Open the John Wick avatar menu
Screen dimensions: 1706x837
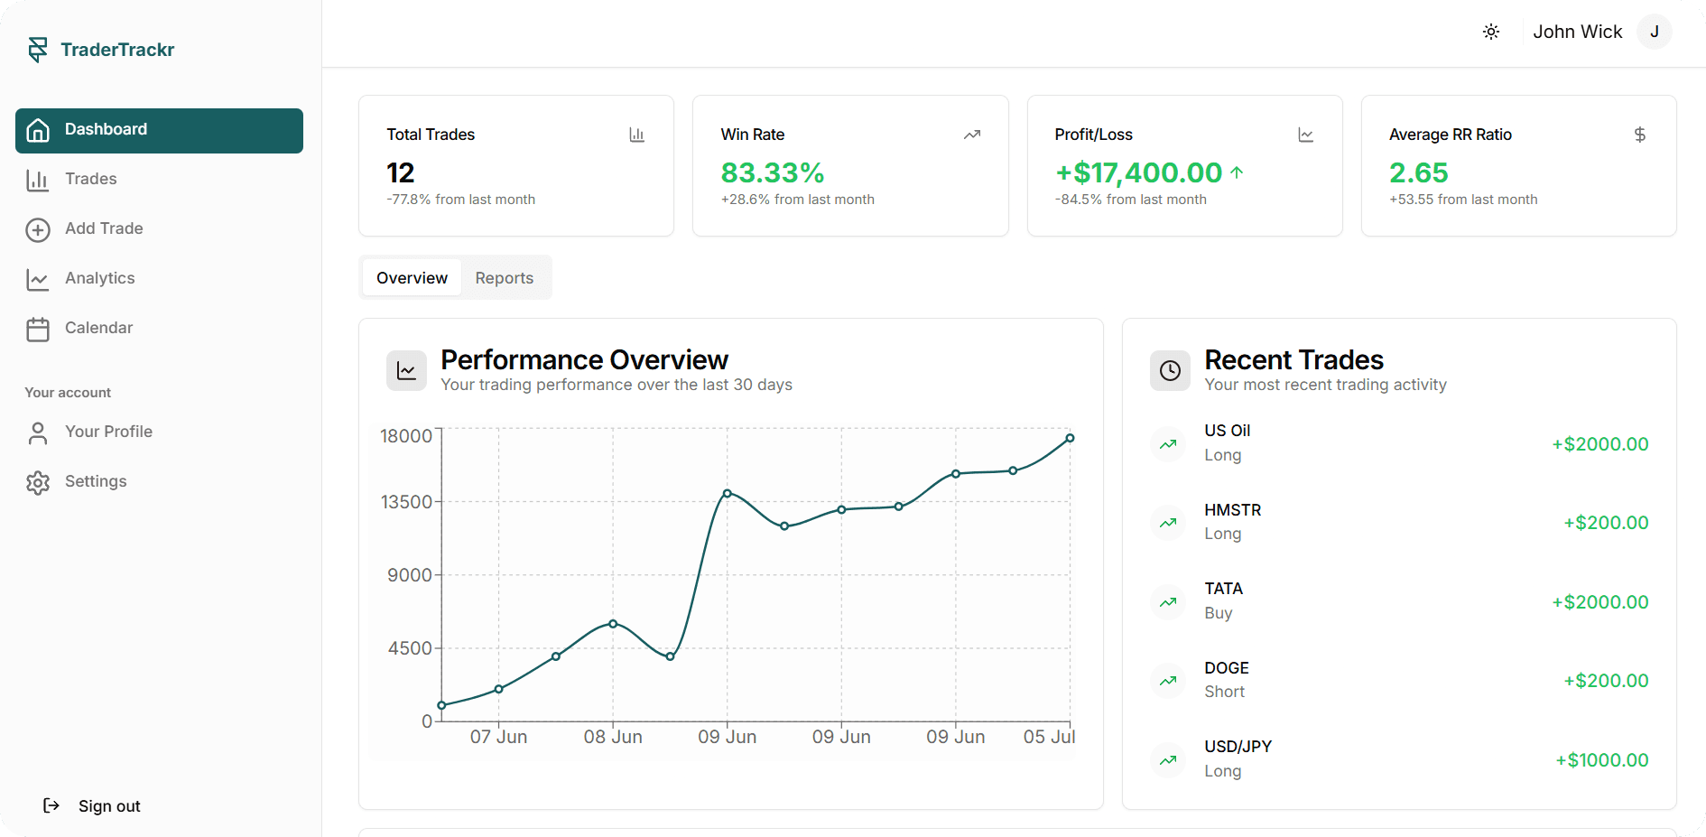(1654, 32)
